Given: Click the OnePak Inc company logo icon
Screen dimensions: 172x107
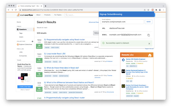Looking at the screenshot, I should pyautogui.click(x=123, y=86).
